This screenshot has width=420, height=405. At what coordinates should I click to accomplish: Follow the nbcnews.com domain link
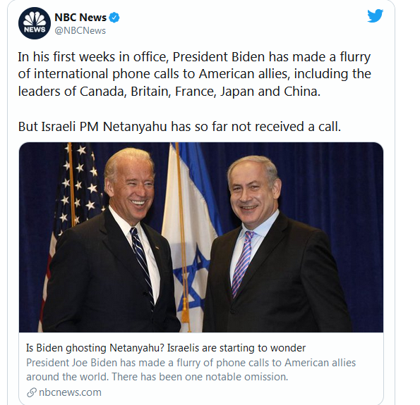tap(70, 392)
